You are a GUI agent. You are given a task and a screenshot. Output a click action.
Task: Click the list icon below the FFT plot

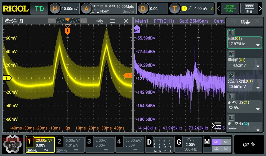tap(216, 126)
